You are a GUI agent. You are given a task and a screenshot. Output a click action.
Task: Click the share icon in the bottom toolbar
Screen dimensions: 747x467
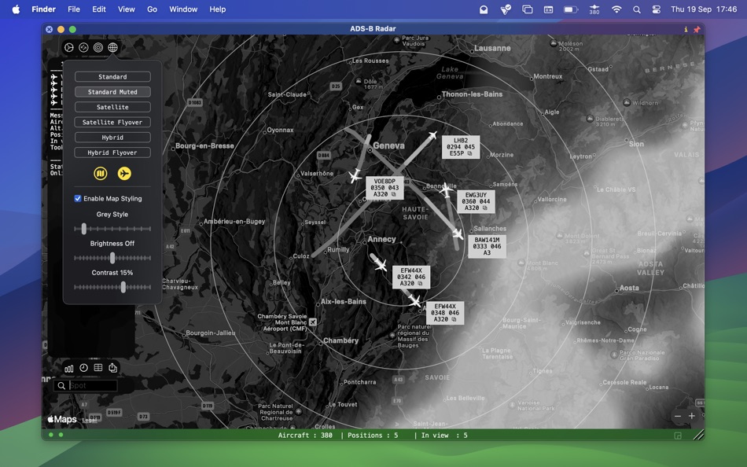point(112,367)
